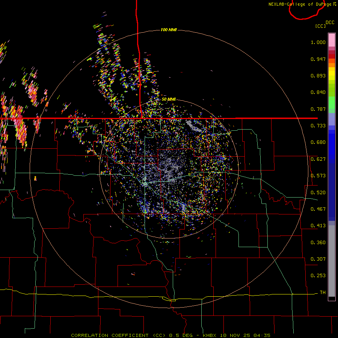Viewport: 338px width, 338px height.
Task: Click the 10 NOV 25 04:35 timestamp
Action: [x=245, y=335]
